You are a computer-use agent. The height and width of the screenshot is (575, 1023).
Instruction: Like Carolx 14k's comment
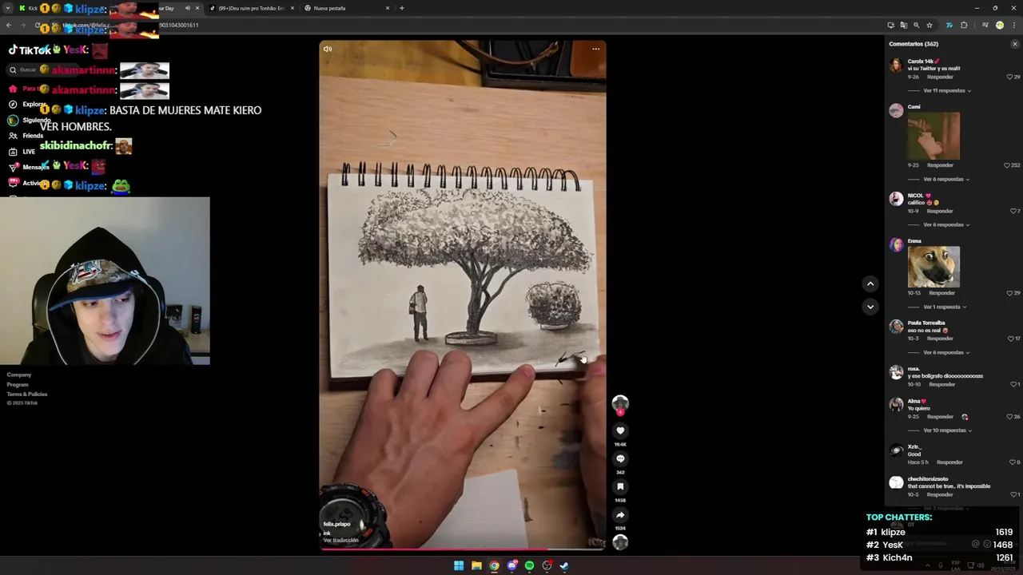[x=1009, y=77]
